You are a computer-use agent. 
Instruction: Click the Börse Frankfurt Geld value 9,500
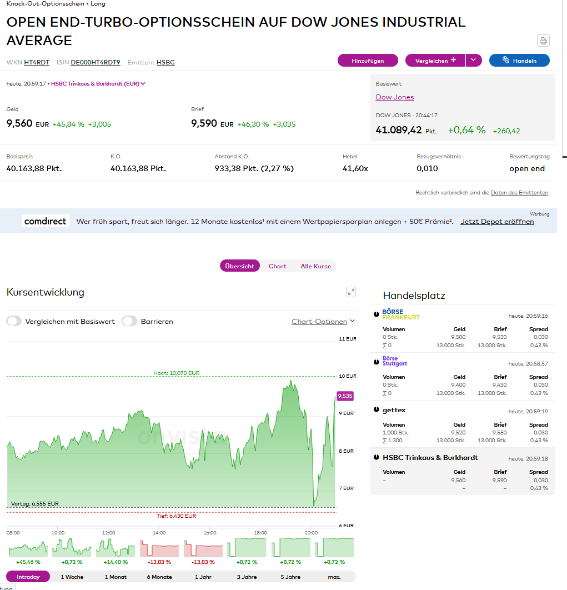(x=458, y=337)
